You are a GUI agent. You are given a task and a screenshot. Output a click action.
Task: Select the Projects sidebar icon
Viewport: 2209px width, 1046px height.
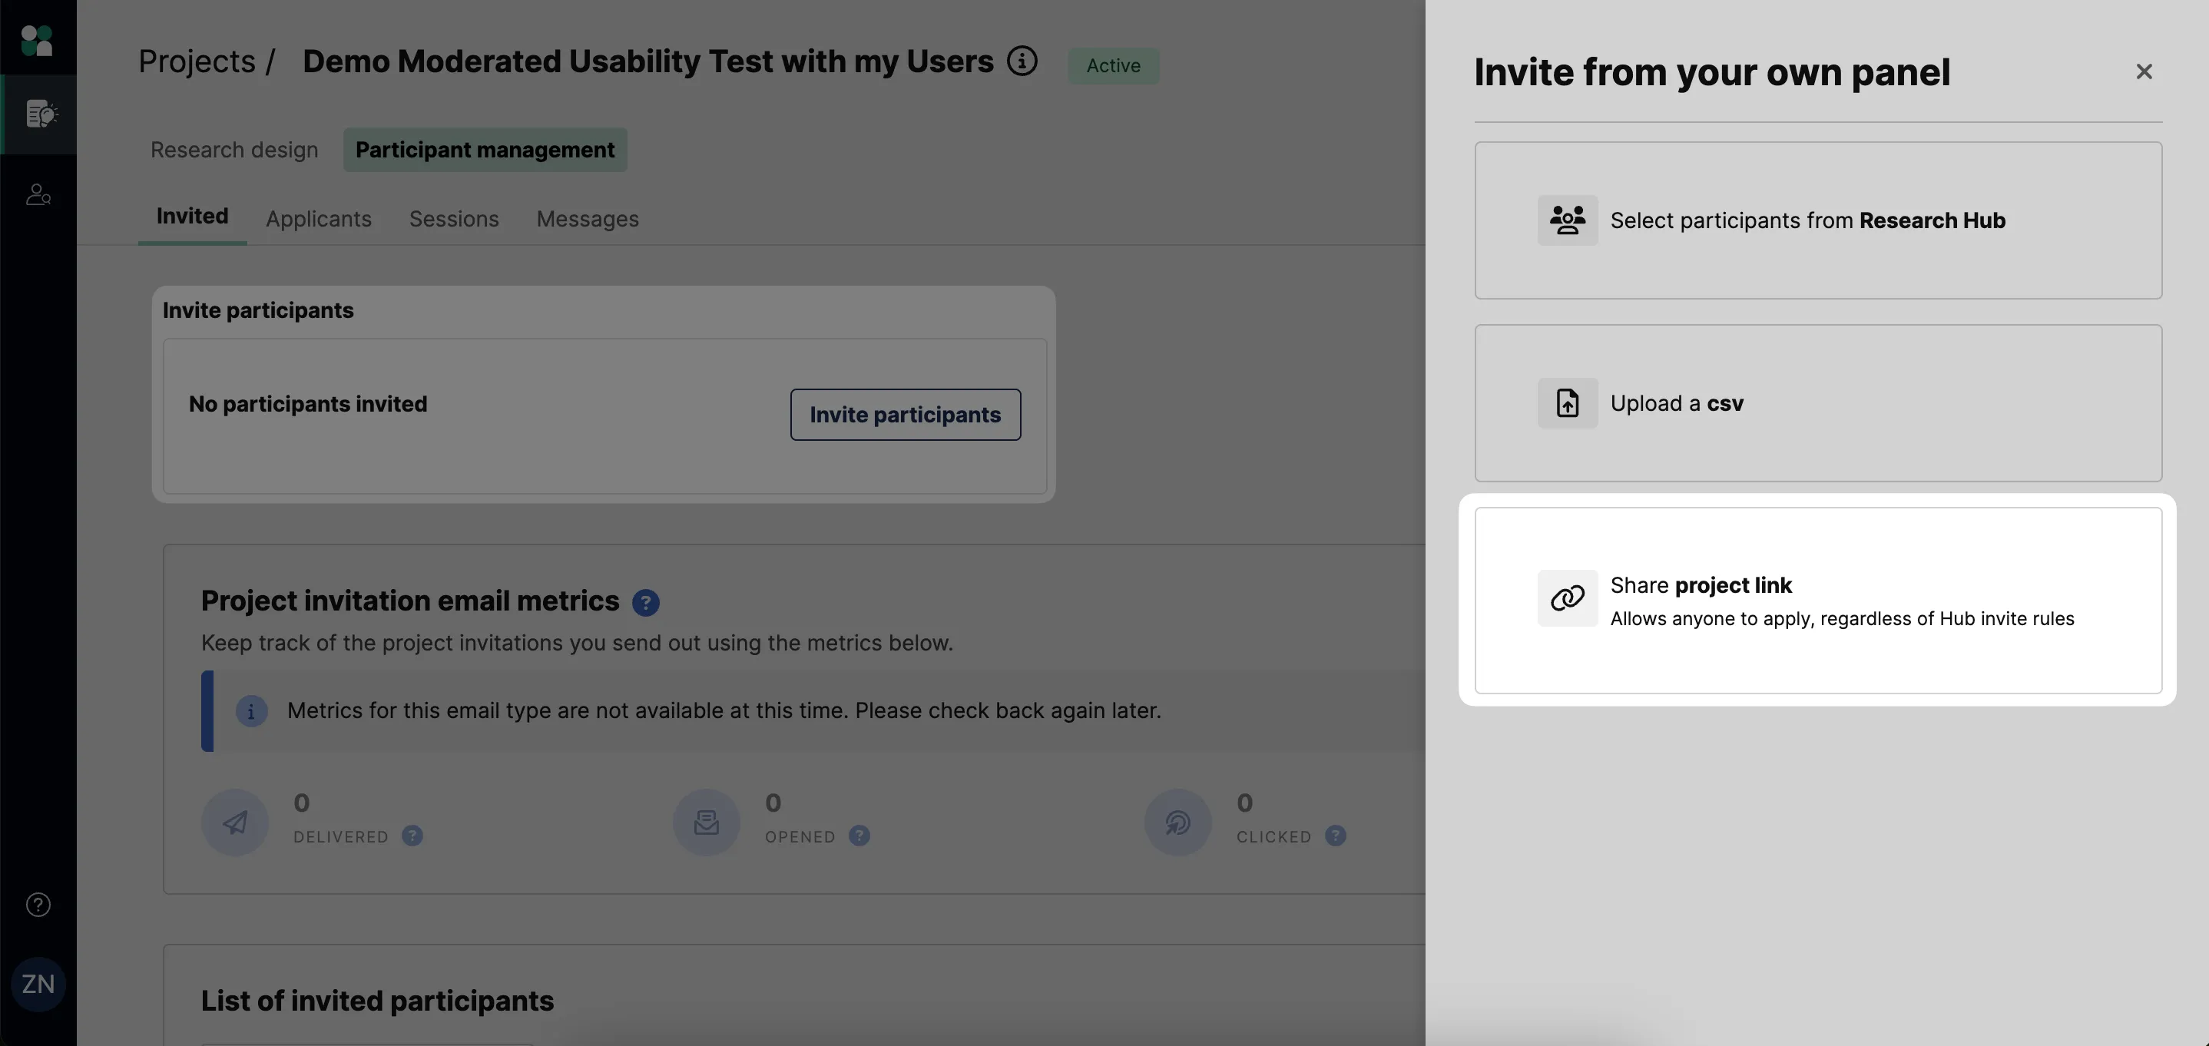[39, 114]
